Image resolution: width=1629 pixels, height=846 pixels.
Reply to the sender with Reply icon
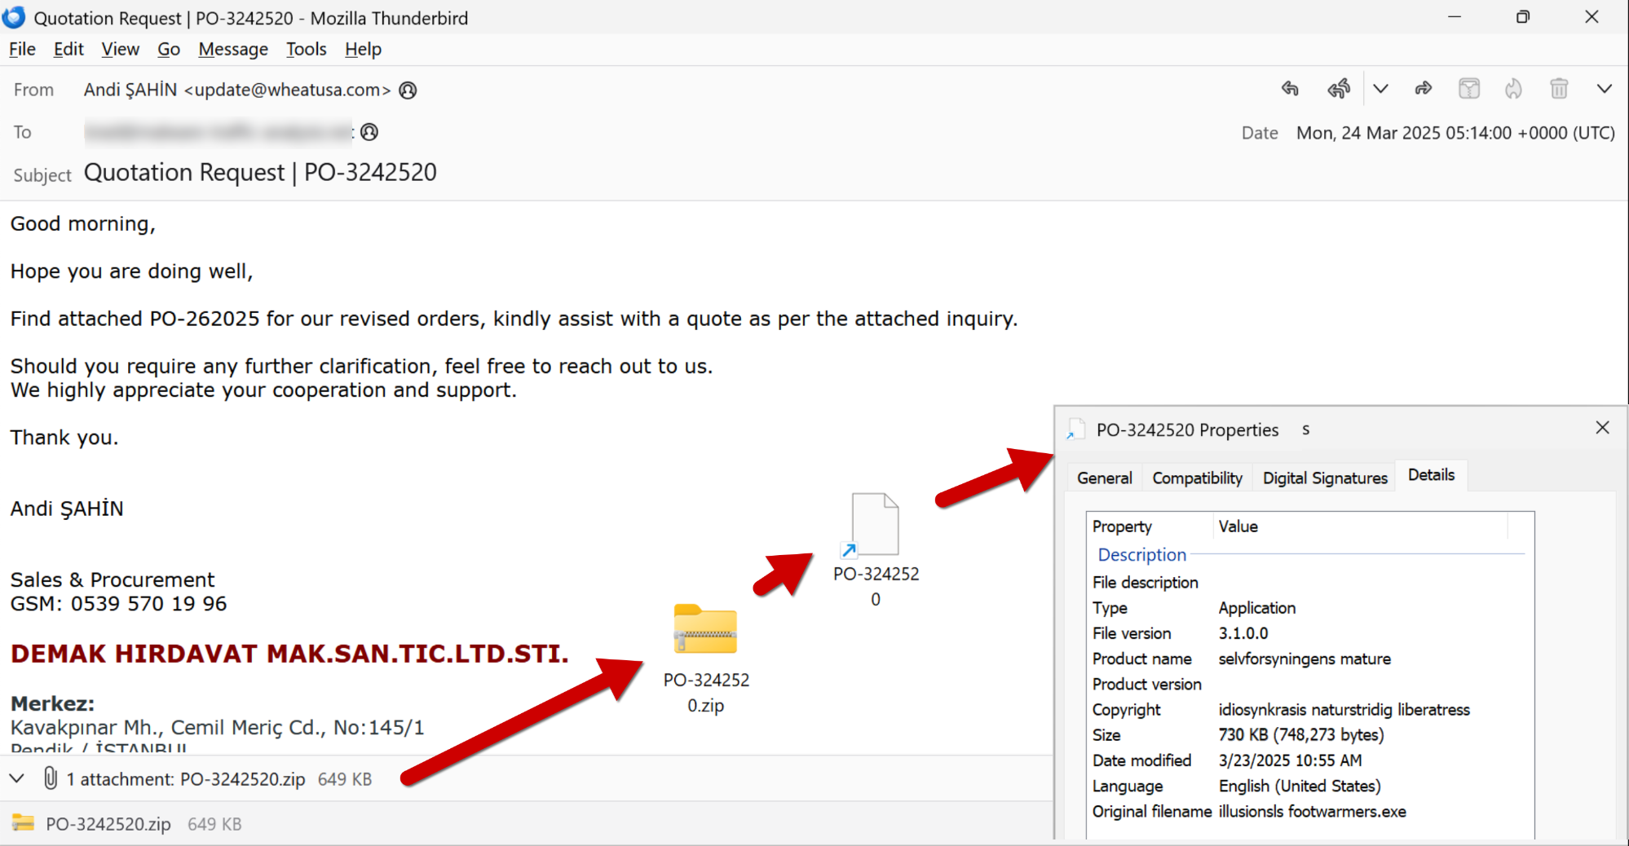click(1290, 89)
